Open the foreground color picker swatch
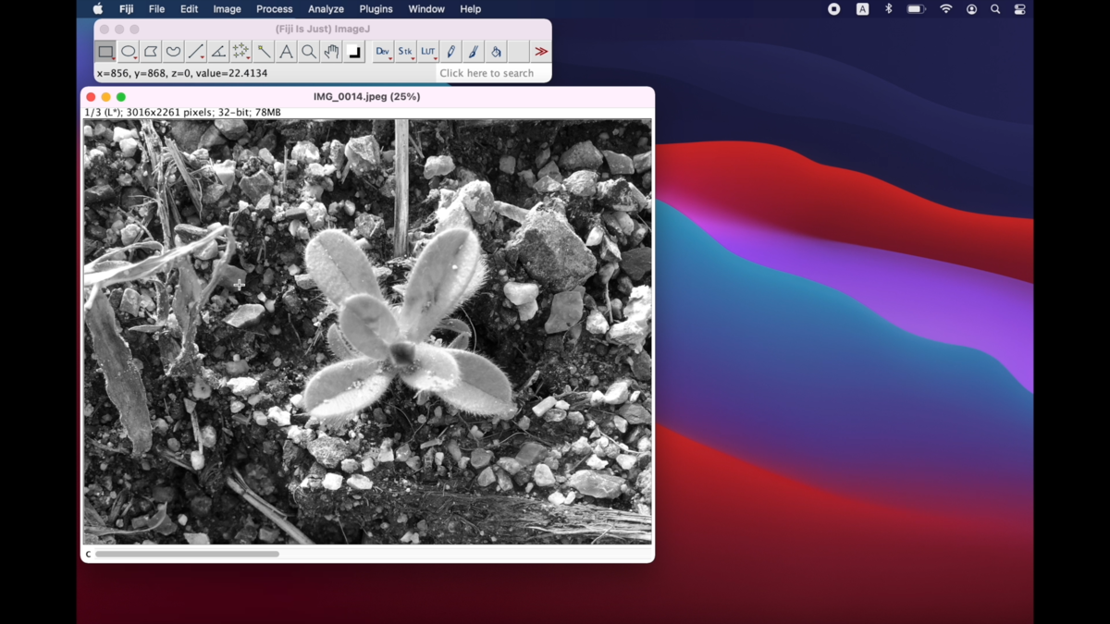Image resolution: width=1110 pixels, height=624 pixels. (354, 52)
